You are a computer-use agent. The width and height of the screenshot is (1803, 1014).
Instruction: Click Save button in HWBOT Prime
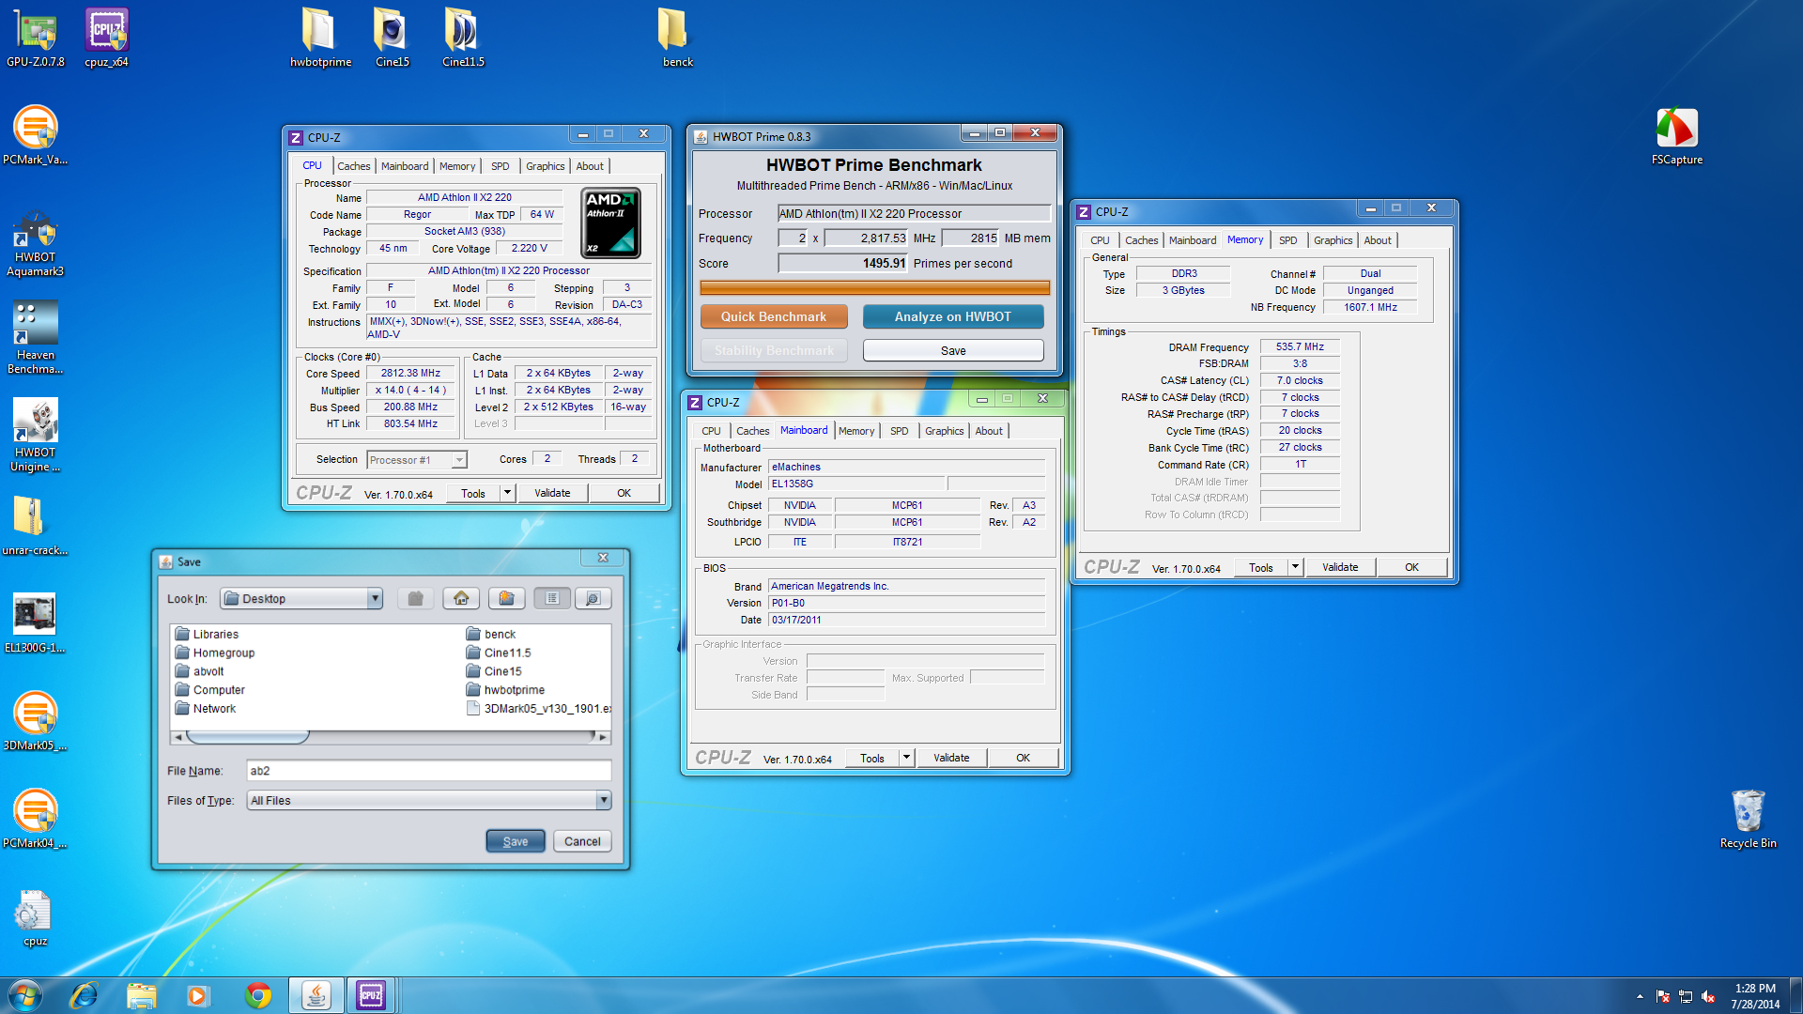point(953,350)
